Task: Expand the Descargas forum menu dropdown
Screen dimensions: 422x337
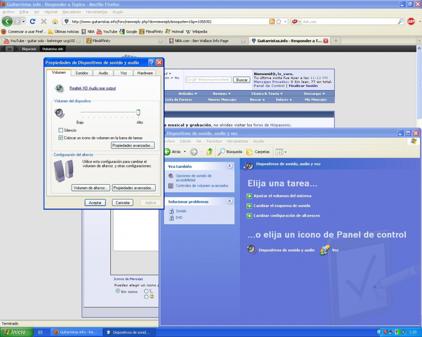Action: coord(314,94)
